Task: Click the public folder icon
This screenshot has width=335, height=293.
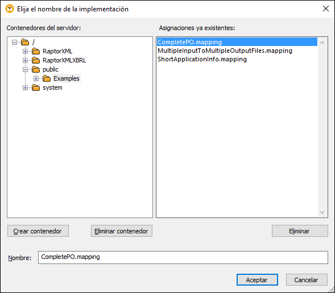Action: point(36,69)
